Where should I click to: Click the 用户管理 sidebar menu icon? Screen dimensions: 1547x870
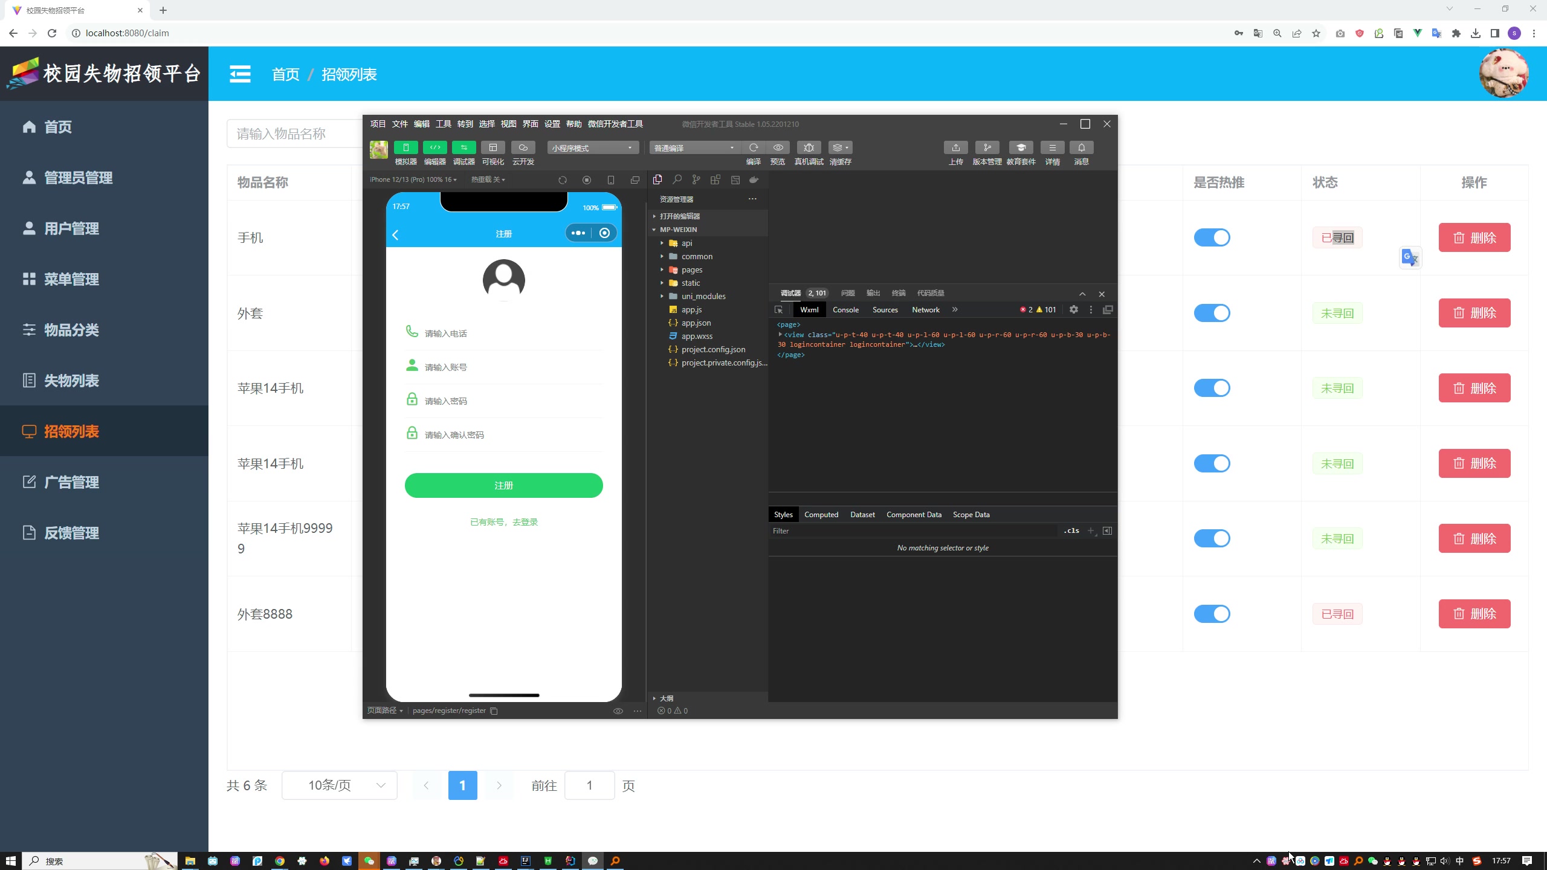(28, 228)
